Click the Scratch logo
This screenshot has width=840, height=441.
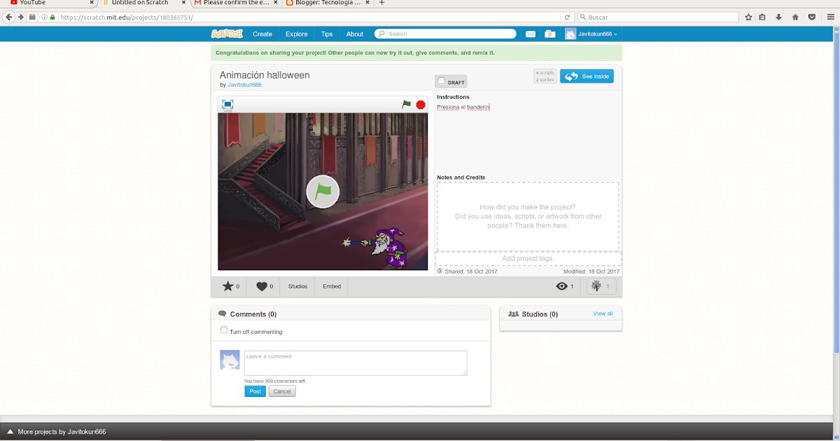[x=227, y=34]
